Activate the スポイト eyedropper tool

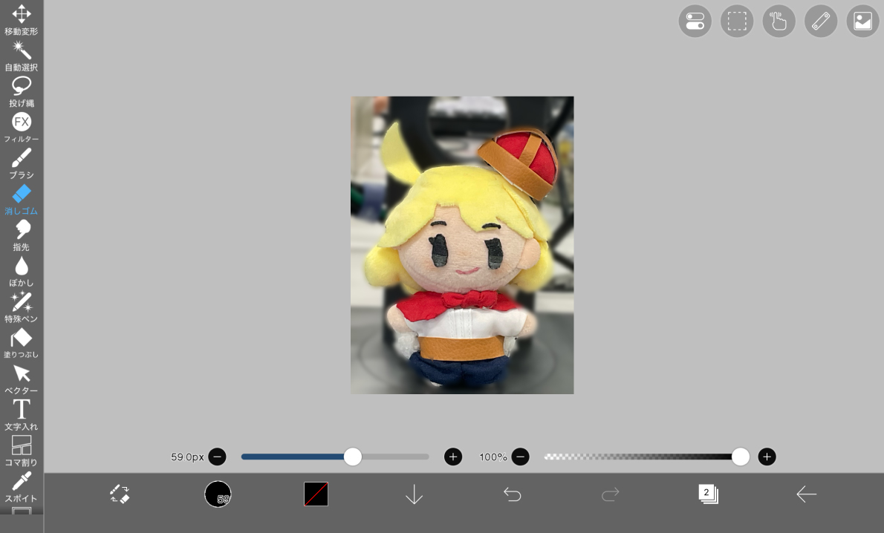pyautogui.click(x=22, y=485)
